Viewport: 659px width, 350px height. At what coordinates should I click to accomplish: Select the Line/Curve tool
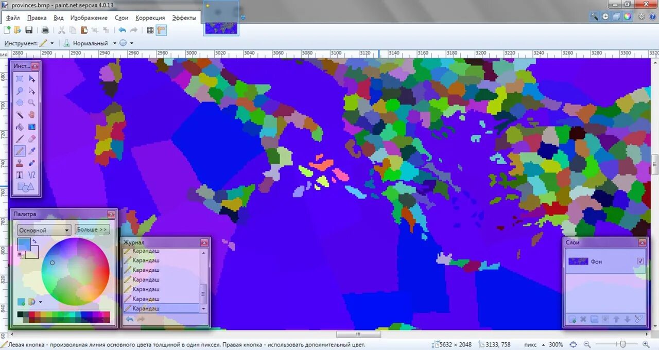[x=32, y=174]
